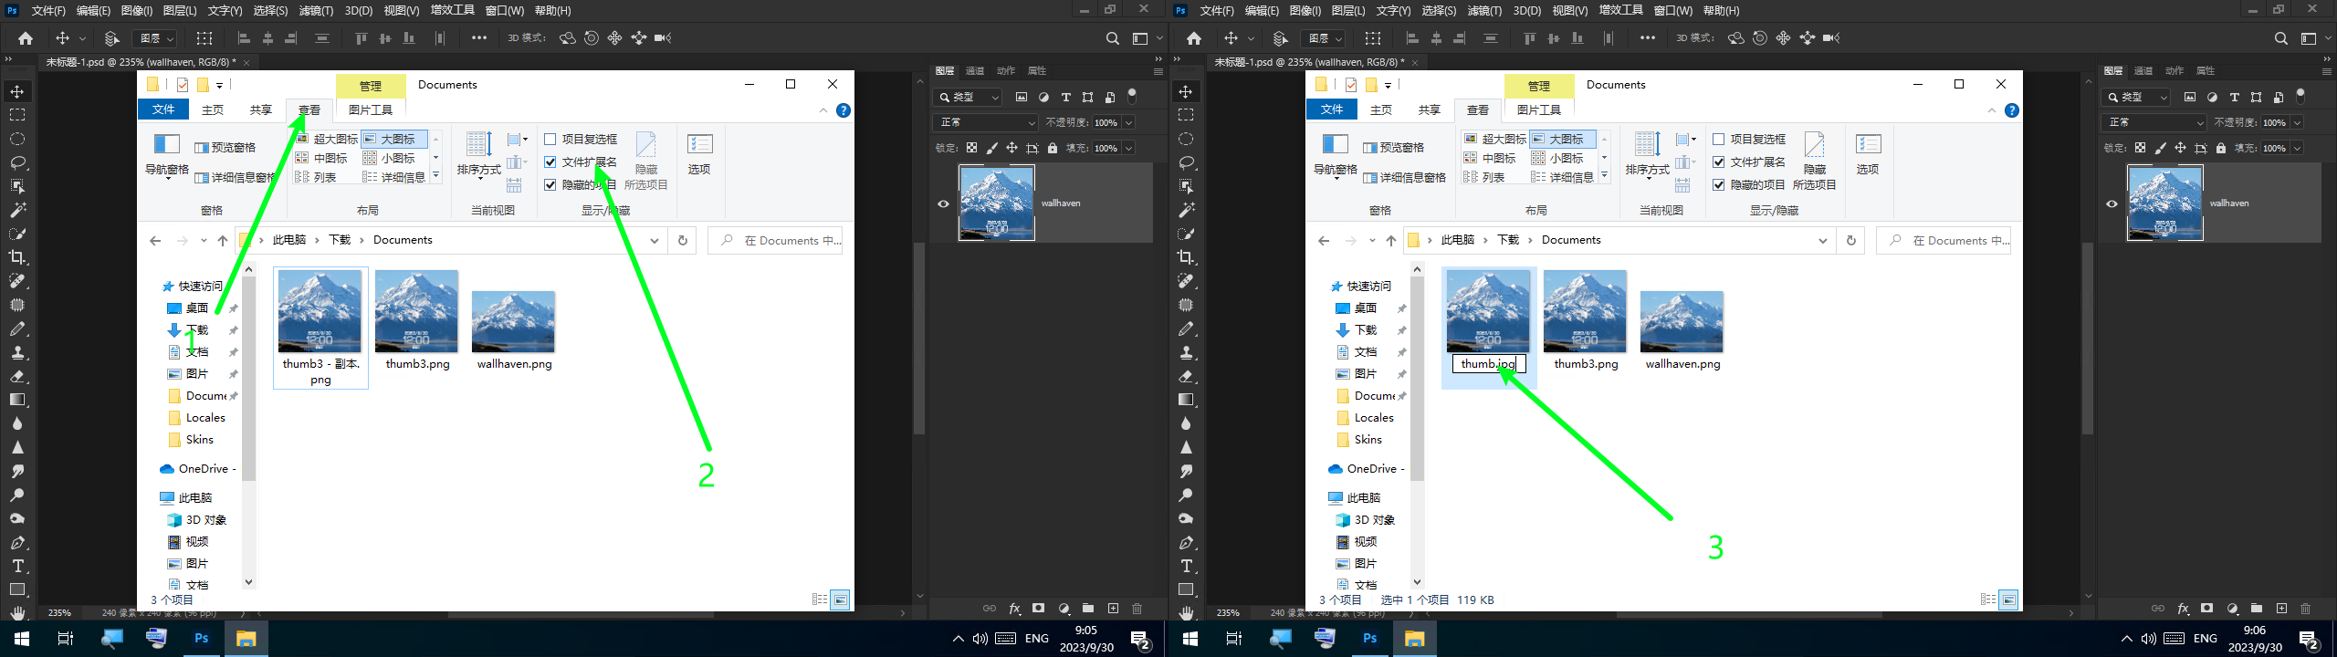Screen dimensions: 2337x657
Task: Select the Eraser tool in the right Photoshop toolbar
Action: point(1186,376)
